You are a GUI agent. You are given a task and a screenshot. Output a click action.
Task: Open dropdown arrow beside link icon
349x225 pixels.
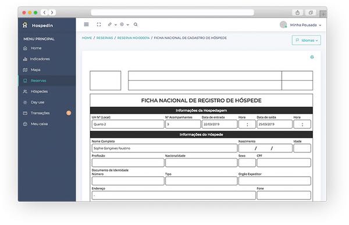pyautogui.click(x=116, y=24)
